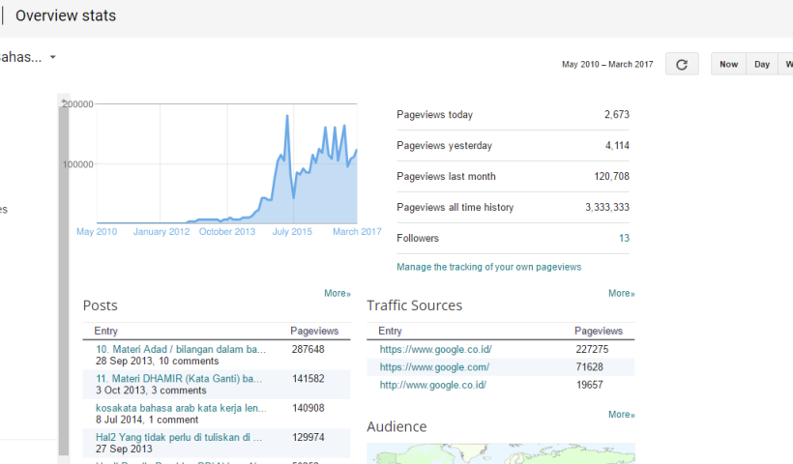Open post kosakata bahasa arab kata kerja
Screen dimensions: 793x464
coord(180,408)
